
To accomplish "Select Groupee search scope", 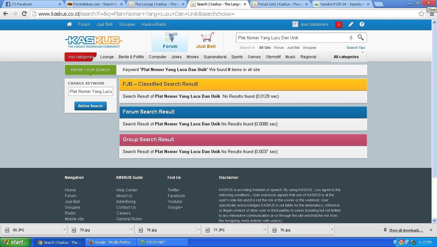I will pos(309,48).
